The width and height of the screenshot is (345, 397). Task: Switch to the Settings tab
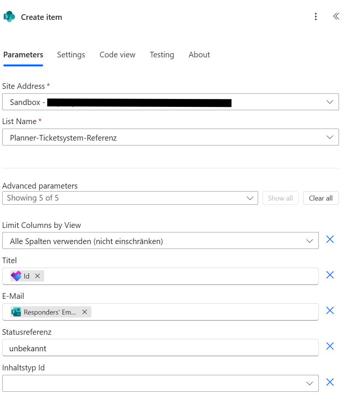[71, 55]
